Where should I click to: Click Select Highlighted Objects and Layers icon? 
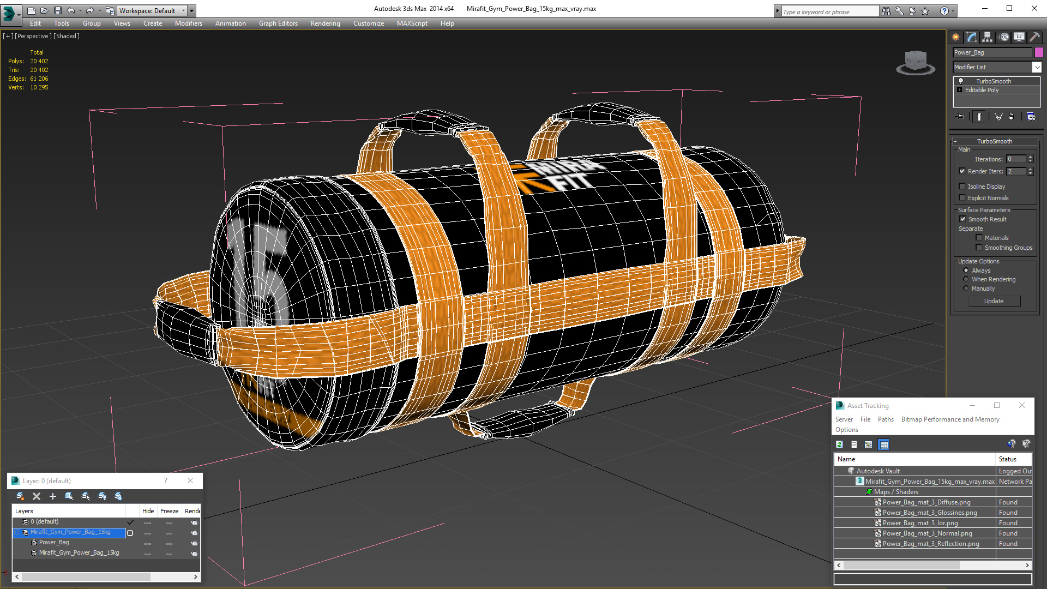tap(69, 496)
